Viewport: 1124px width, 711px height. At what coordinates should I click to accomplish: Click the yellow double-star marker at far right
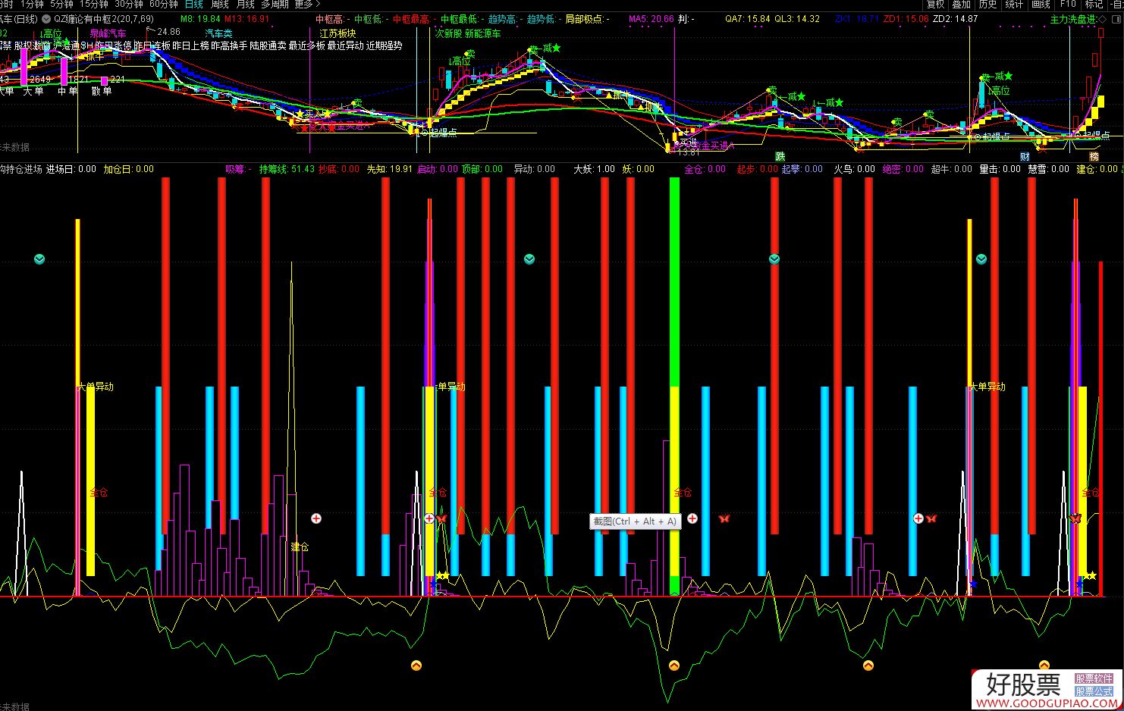1090,576
